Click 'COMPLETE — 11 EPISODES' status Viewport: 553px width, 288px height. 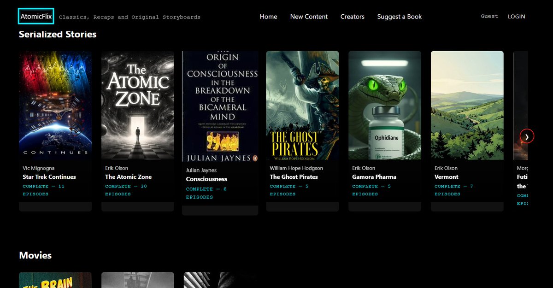(x=44, y=190)
